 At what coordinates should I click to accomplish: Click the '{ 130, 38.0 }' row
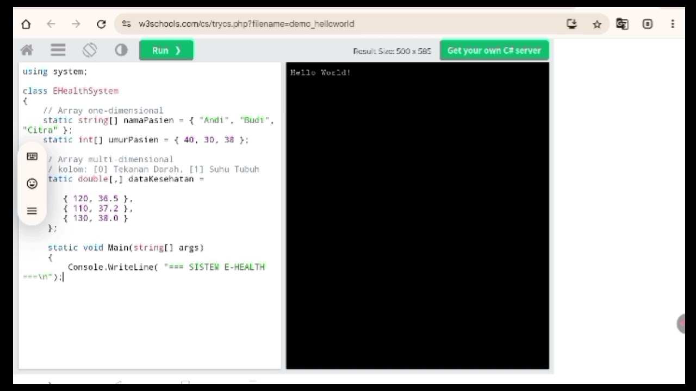pos(96,218)
